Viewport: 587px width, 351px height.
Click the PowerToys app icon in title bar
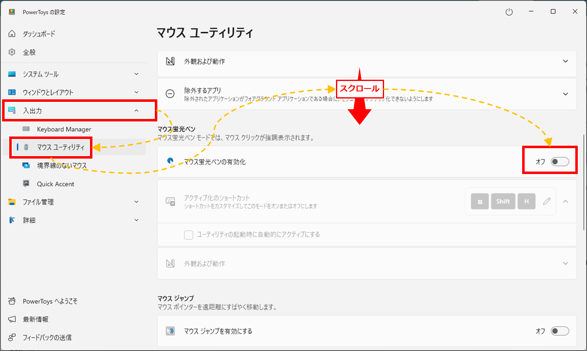[x=12, y=12]
